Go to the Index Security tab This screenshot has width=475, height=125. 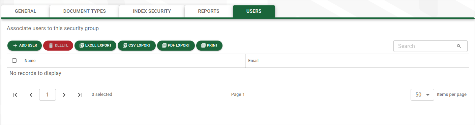coord(152,11)
